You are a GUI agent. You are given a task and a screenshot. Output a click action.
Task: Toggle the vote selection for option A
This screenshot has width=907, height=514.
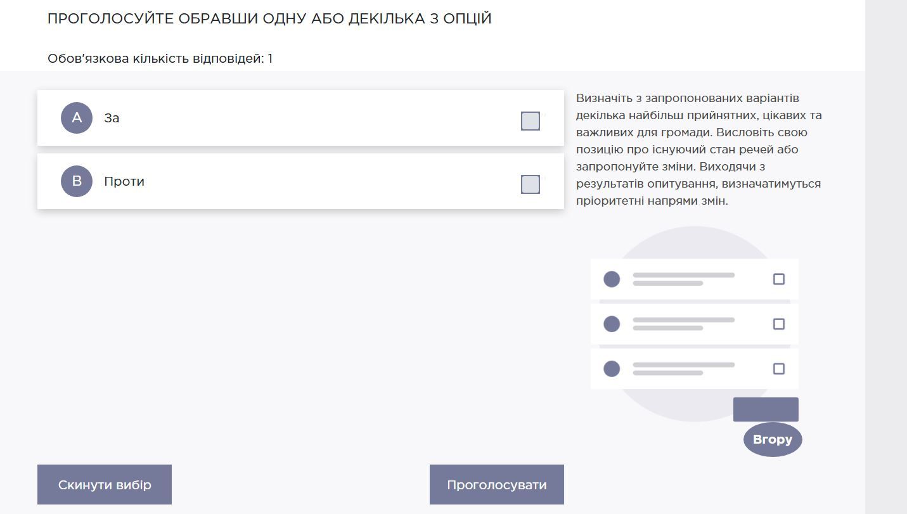click(x=530, y=120)
